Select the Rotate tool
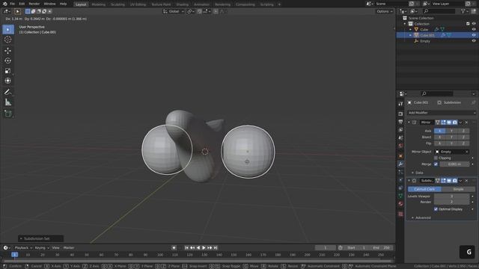This screenshot has height=269, width=479. (8, 61)
